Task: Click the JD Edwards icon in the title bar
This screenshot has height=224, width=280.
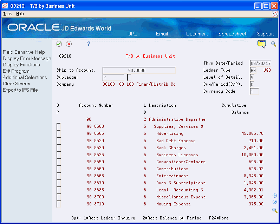Action: pos(5,6)
